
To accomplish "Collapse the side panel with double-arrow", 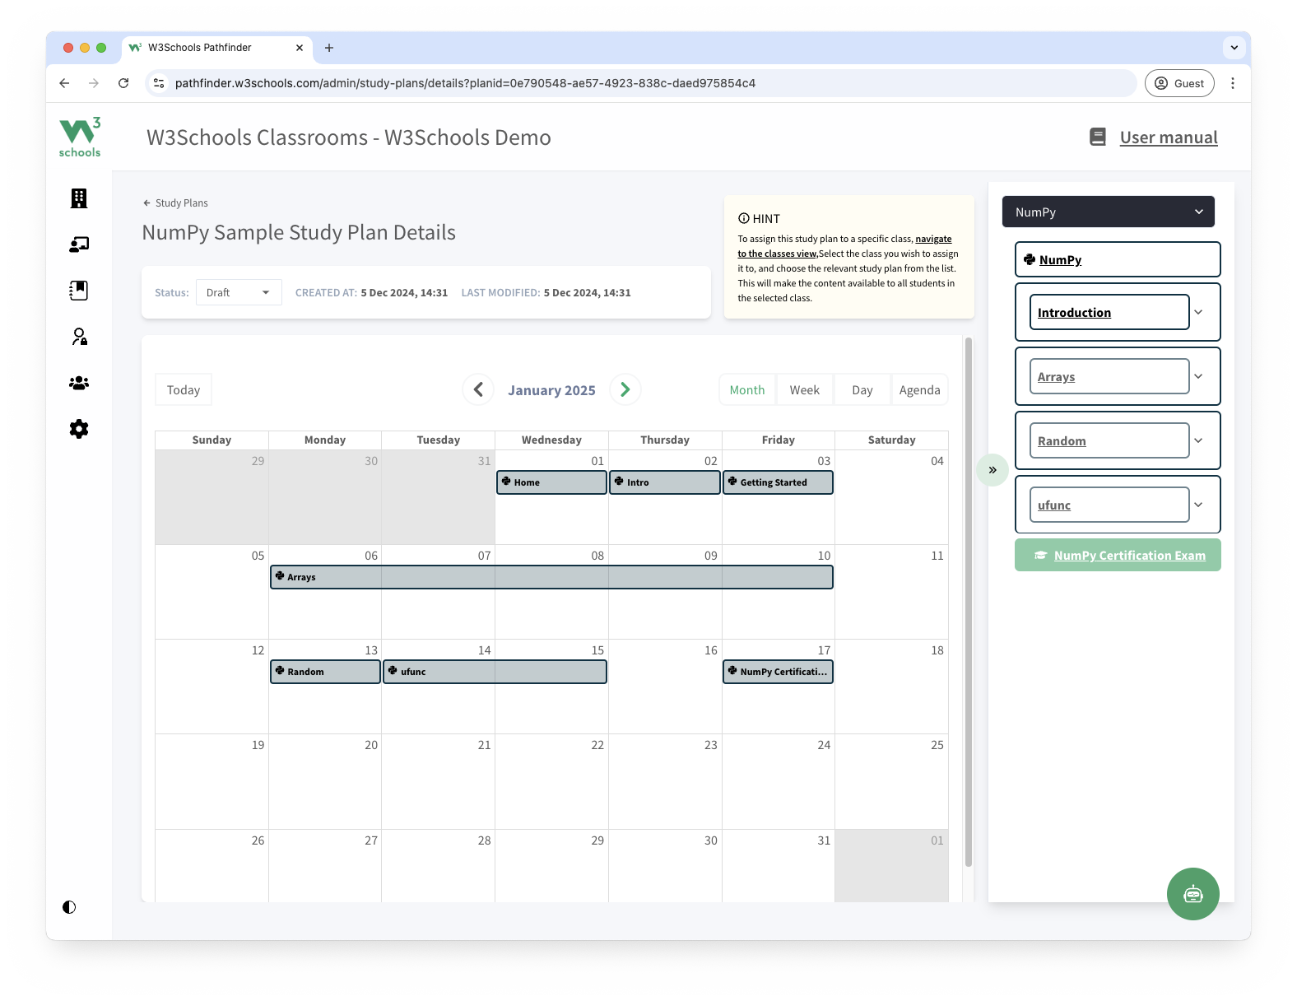I will [x=993, y=470].
